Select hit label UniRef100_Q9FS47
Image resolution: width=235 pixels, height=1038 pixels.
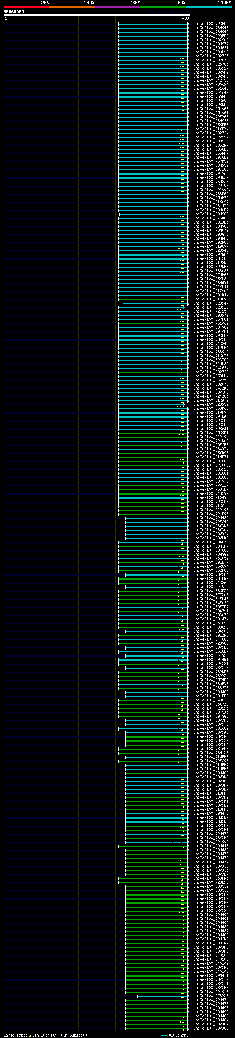[x=211, y=522]
